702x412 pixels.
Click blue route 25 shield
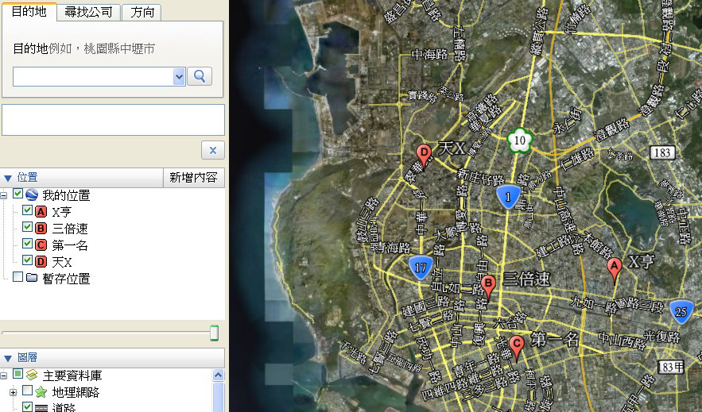pos(681,311)
